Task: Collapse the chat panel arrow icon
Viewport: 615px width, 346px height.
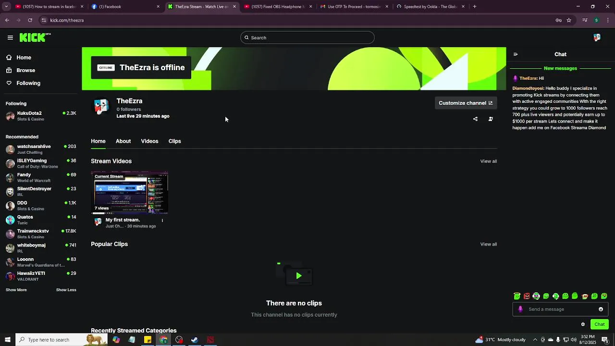Action: pyautogui.click(x=516, y=54)
